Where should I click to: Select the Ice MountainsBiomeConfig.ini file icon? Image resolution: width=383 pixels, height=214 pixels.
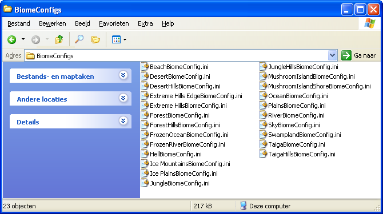click(145, 164)
